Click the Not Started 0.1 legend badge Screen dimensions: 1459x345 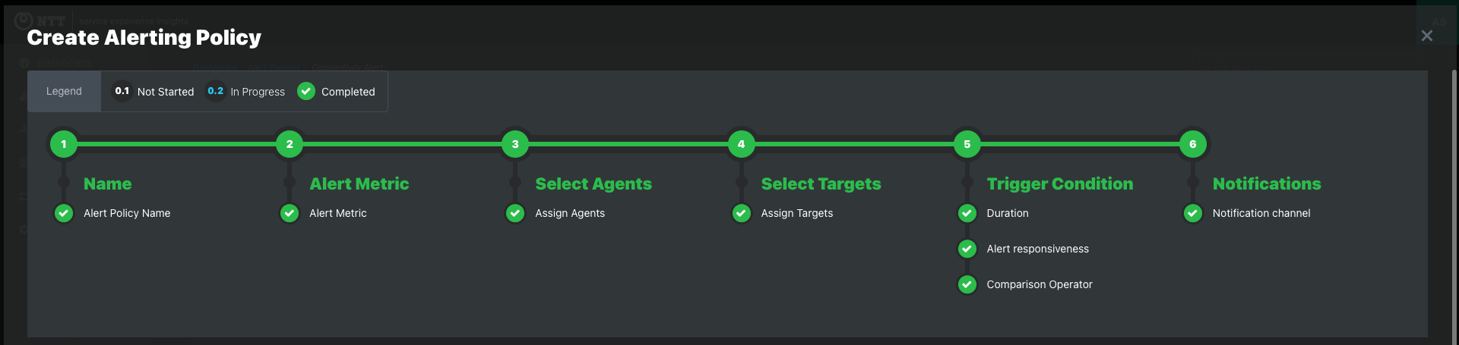click(122, 91)
